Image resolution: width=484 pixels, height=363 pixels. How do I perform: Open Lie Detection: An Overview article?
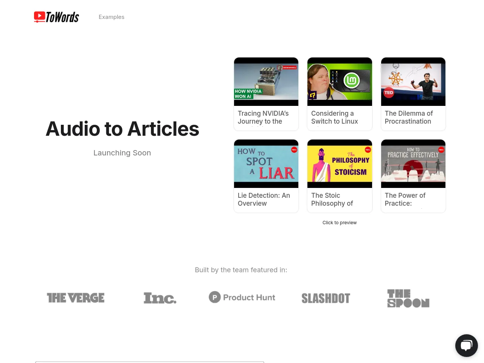pos(264,199)
